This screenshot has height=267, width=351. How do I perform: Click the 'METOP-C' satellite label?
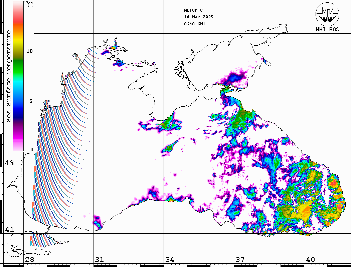coord(193,10)
